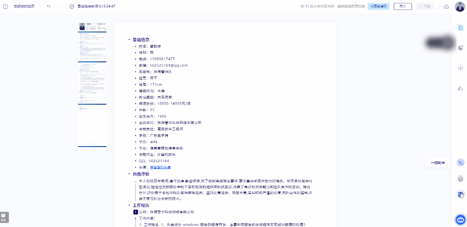The image size is (467, 227).
Task: Click the 下载 download button
Action: (425, 6)
